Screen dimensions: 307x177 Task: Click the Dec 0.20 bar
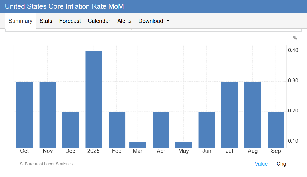point(70,129)
